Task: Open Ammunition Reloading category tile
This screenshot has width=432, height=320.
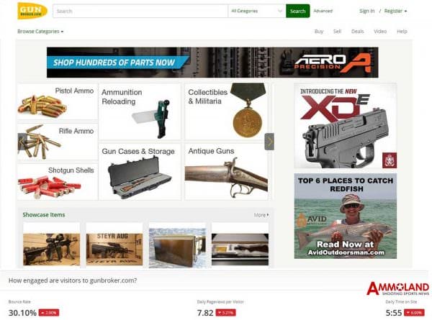Action: click(x=140, y=111)
